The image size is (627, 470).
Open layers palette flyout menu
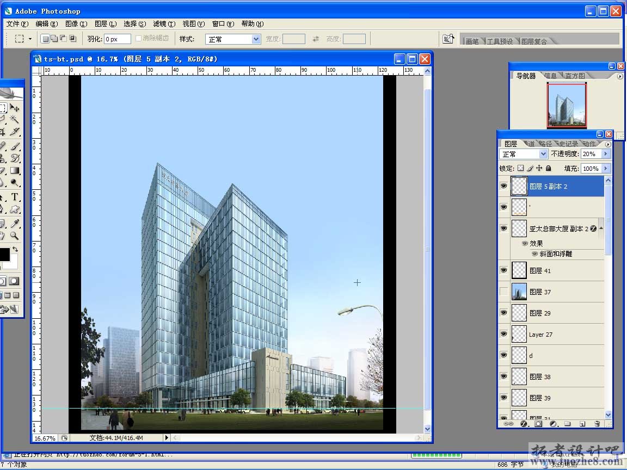pyautogui.click(x=608, y=144)
